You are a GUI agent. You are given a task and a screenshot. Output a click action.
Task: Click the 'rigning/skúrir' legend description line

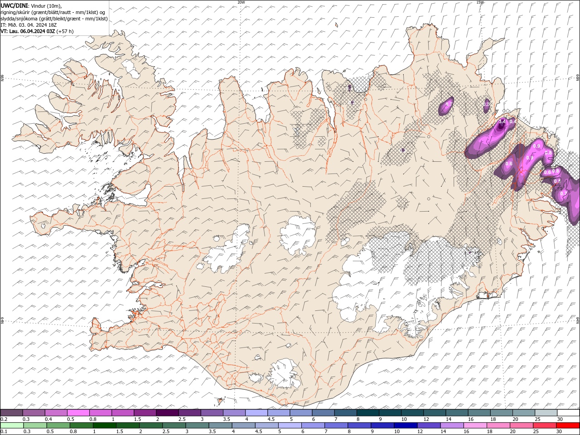click(x=53, y=12)
